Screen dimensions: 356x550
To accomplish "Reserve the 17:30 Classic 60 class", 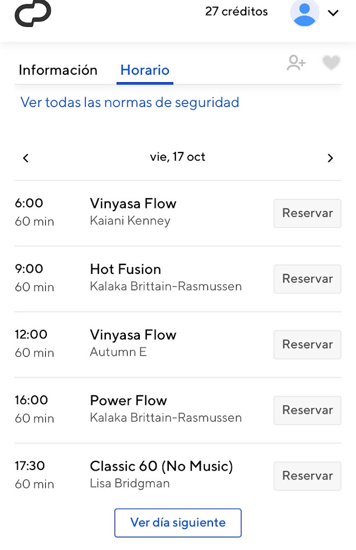I will [307, 475].
